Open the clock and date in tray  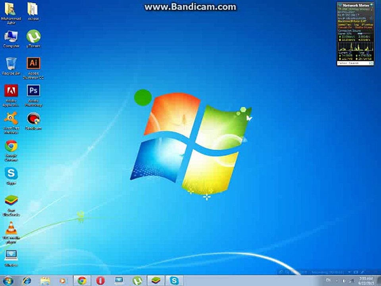pos(366,281)
